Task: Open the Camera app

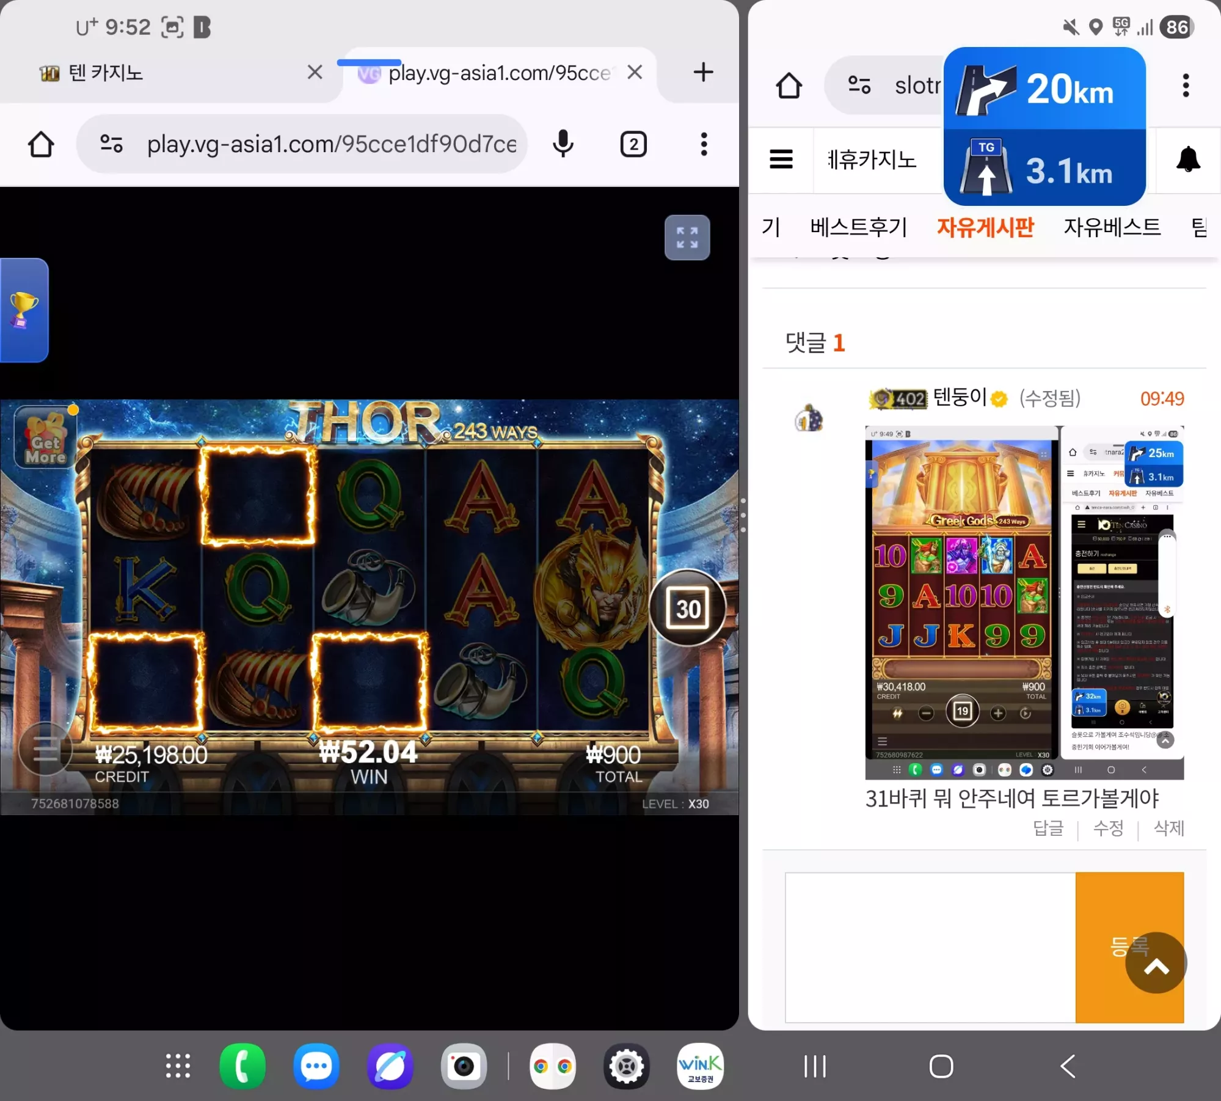Action: pyautogui.click(x=464, y=1066)
